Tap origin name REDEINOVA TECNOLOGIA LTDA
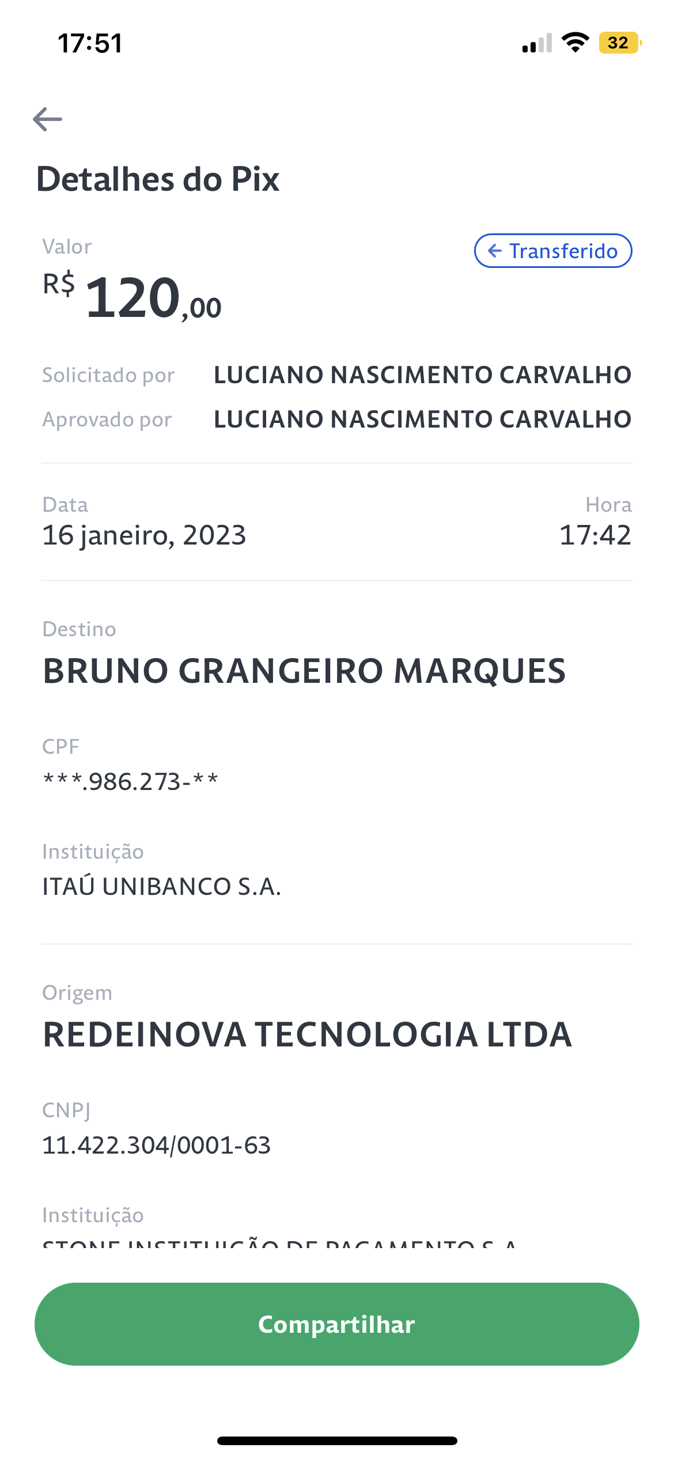 (x=308, y=1034)
